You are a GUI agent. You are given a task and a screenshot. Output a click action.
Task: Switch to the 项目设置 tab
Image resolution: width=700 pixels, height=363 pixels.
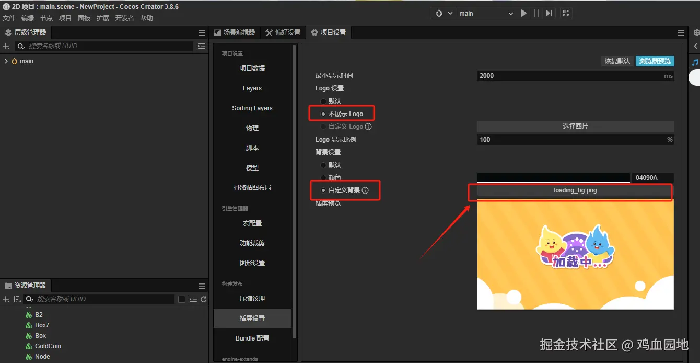pos(328,32)
